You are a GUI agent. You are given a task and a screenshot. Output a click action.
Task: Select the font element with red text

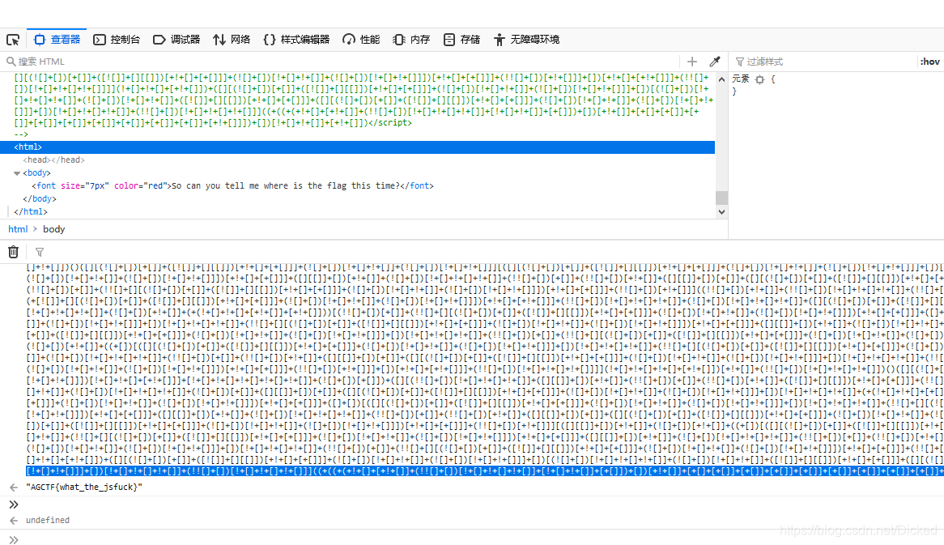[232, 186]
